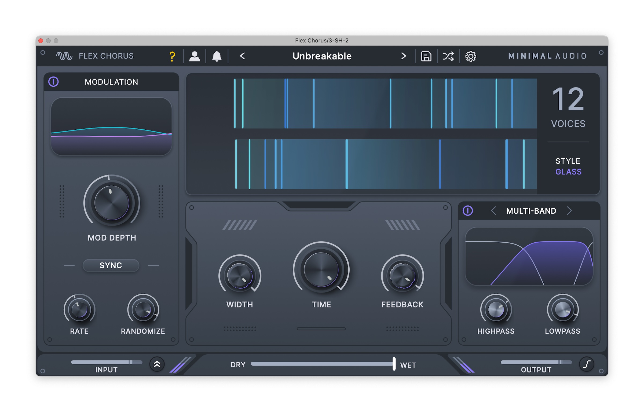Toggle the MODULATION section power button
The width and height of the screenshot is (644, 412).
(53, 82)
